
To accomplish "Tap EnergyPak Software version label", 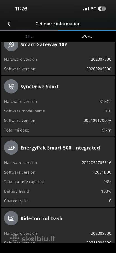I will tap(20, 172).
